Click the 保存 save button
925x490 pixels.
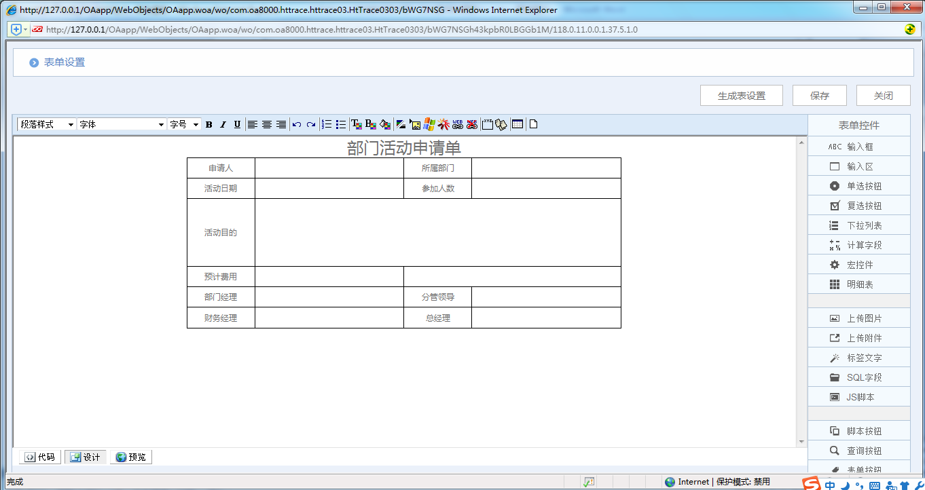(x=820, y=96)
